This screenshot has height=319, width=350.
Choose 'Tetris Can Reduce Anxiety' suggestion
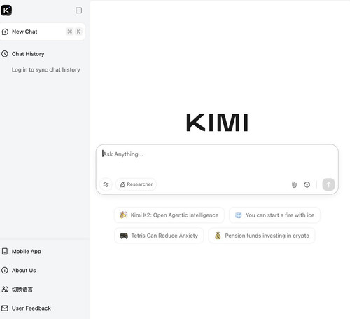[159, 236]
